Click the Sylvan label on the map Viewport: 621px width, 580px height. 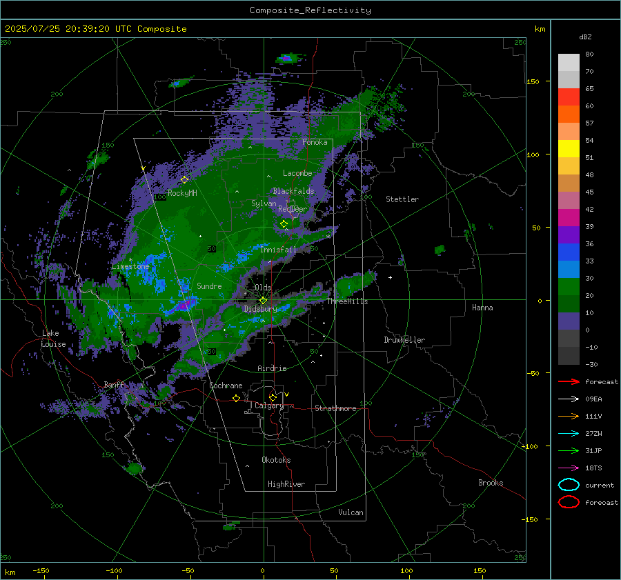click(x=264, y=203)
